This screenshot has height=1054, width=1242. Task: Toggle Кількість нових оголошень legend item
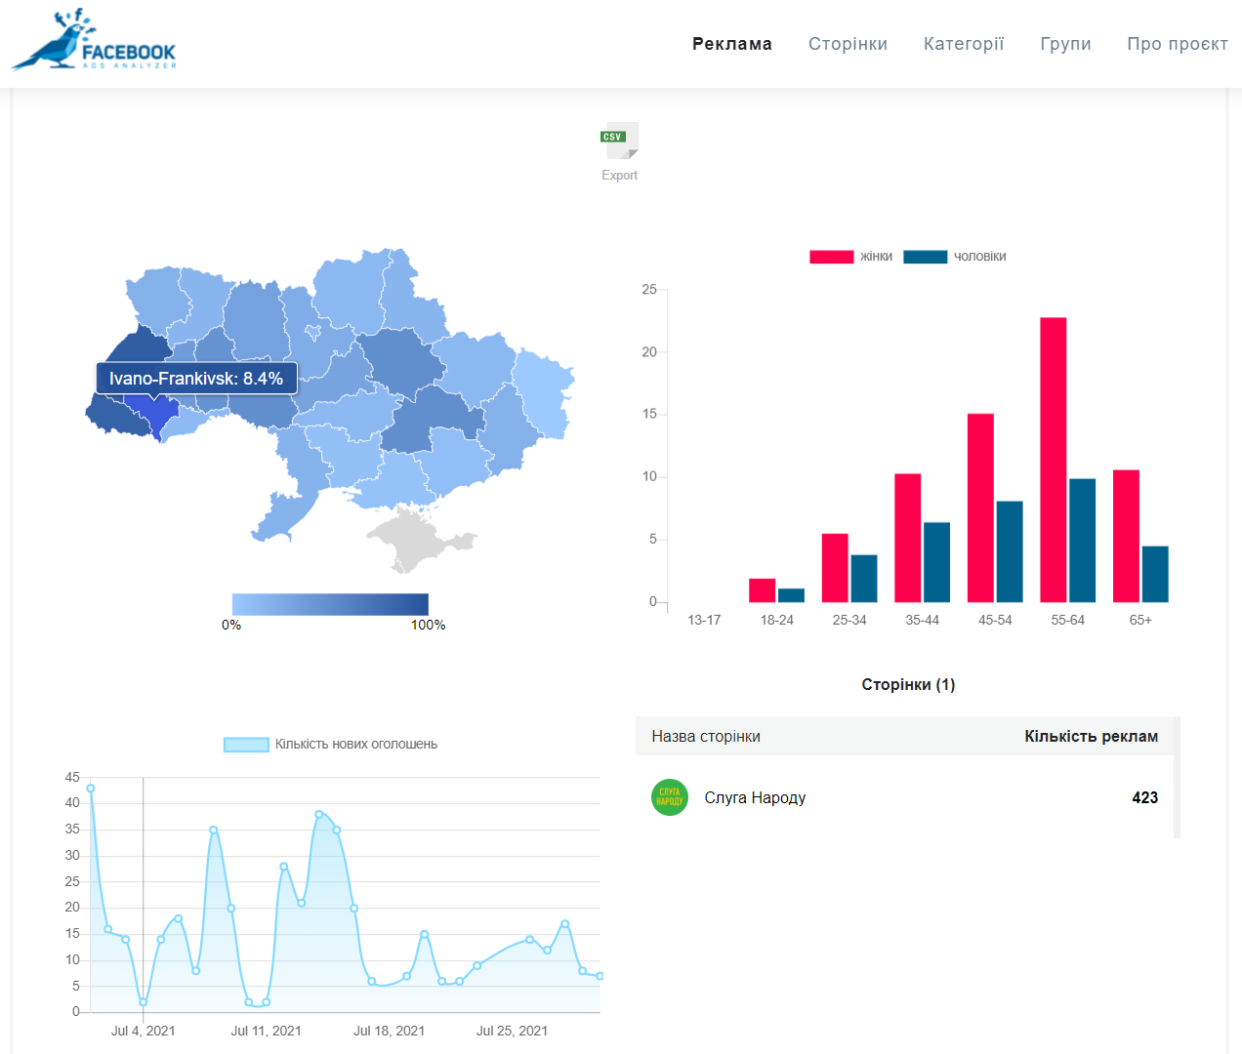[x=331, y=745]
